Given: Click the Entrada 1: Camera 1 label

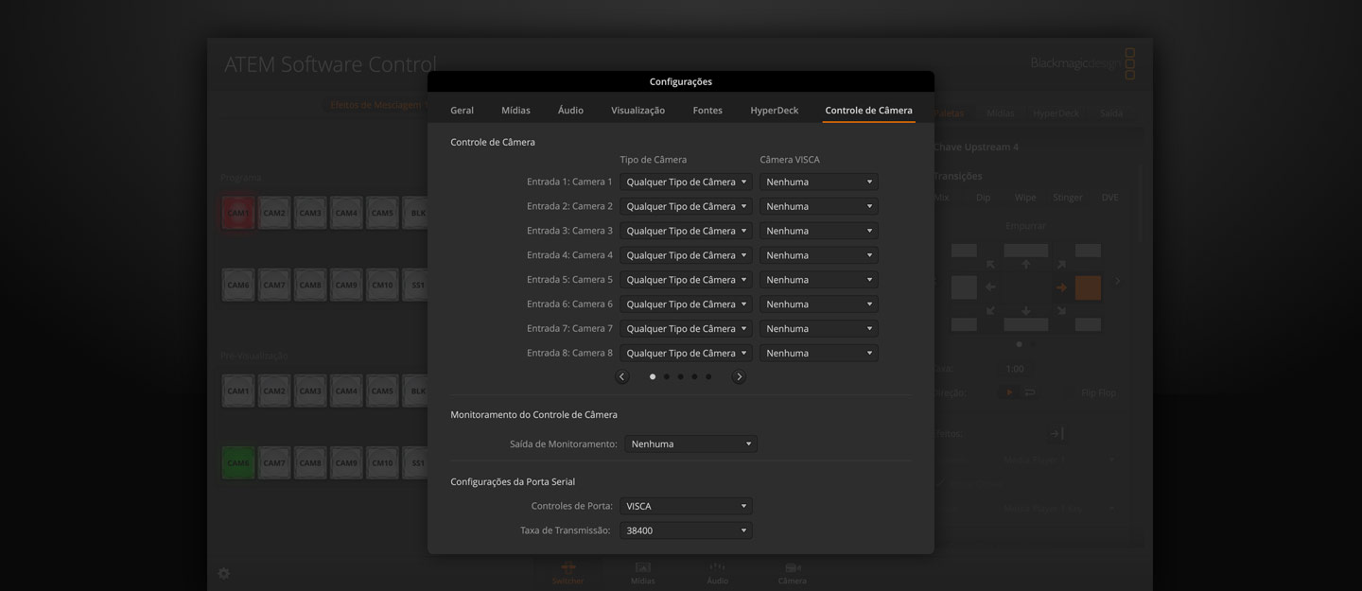Looking at the screenshot, I should click(x=569, y=182).
